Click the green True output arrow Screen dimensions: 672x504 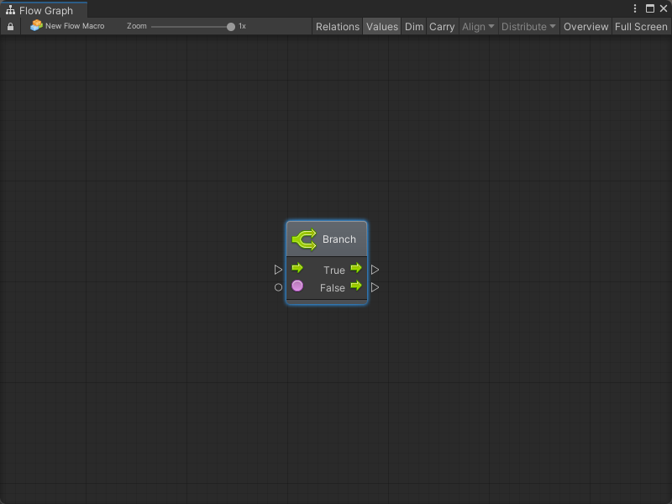point(356,268)
